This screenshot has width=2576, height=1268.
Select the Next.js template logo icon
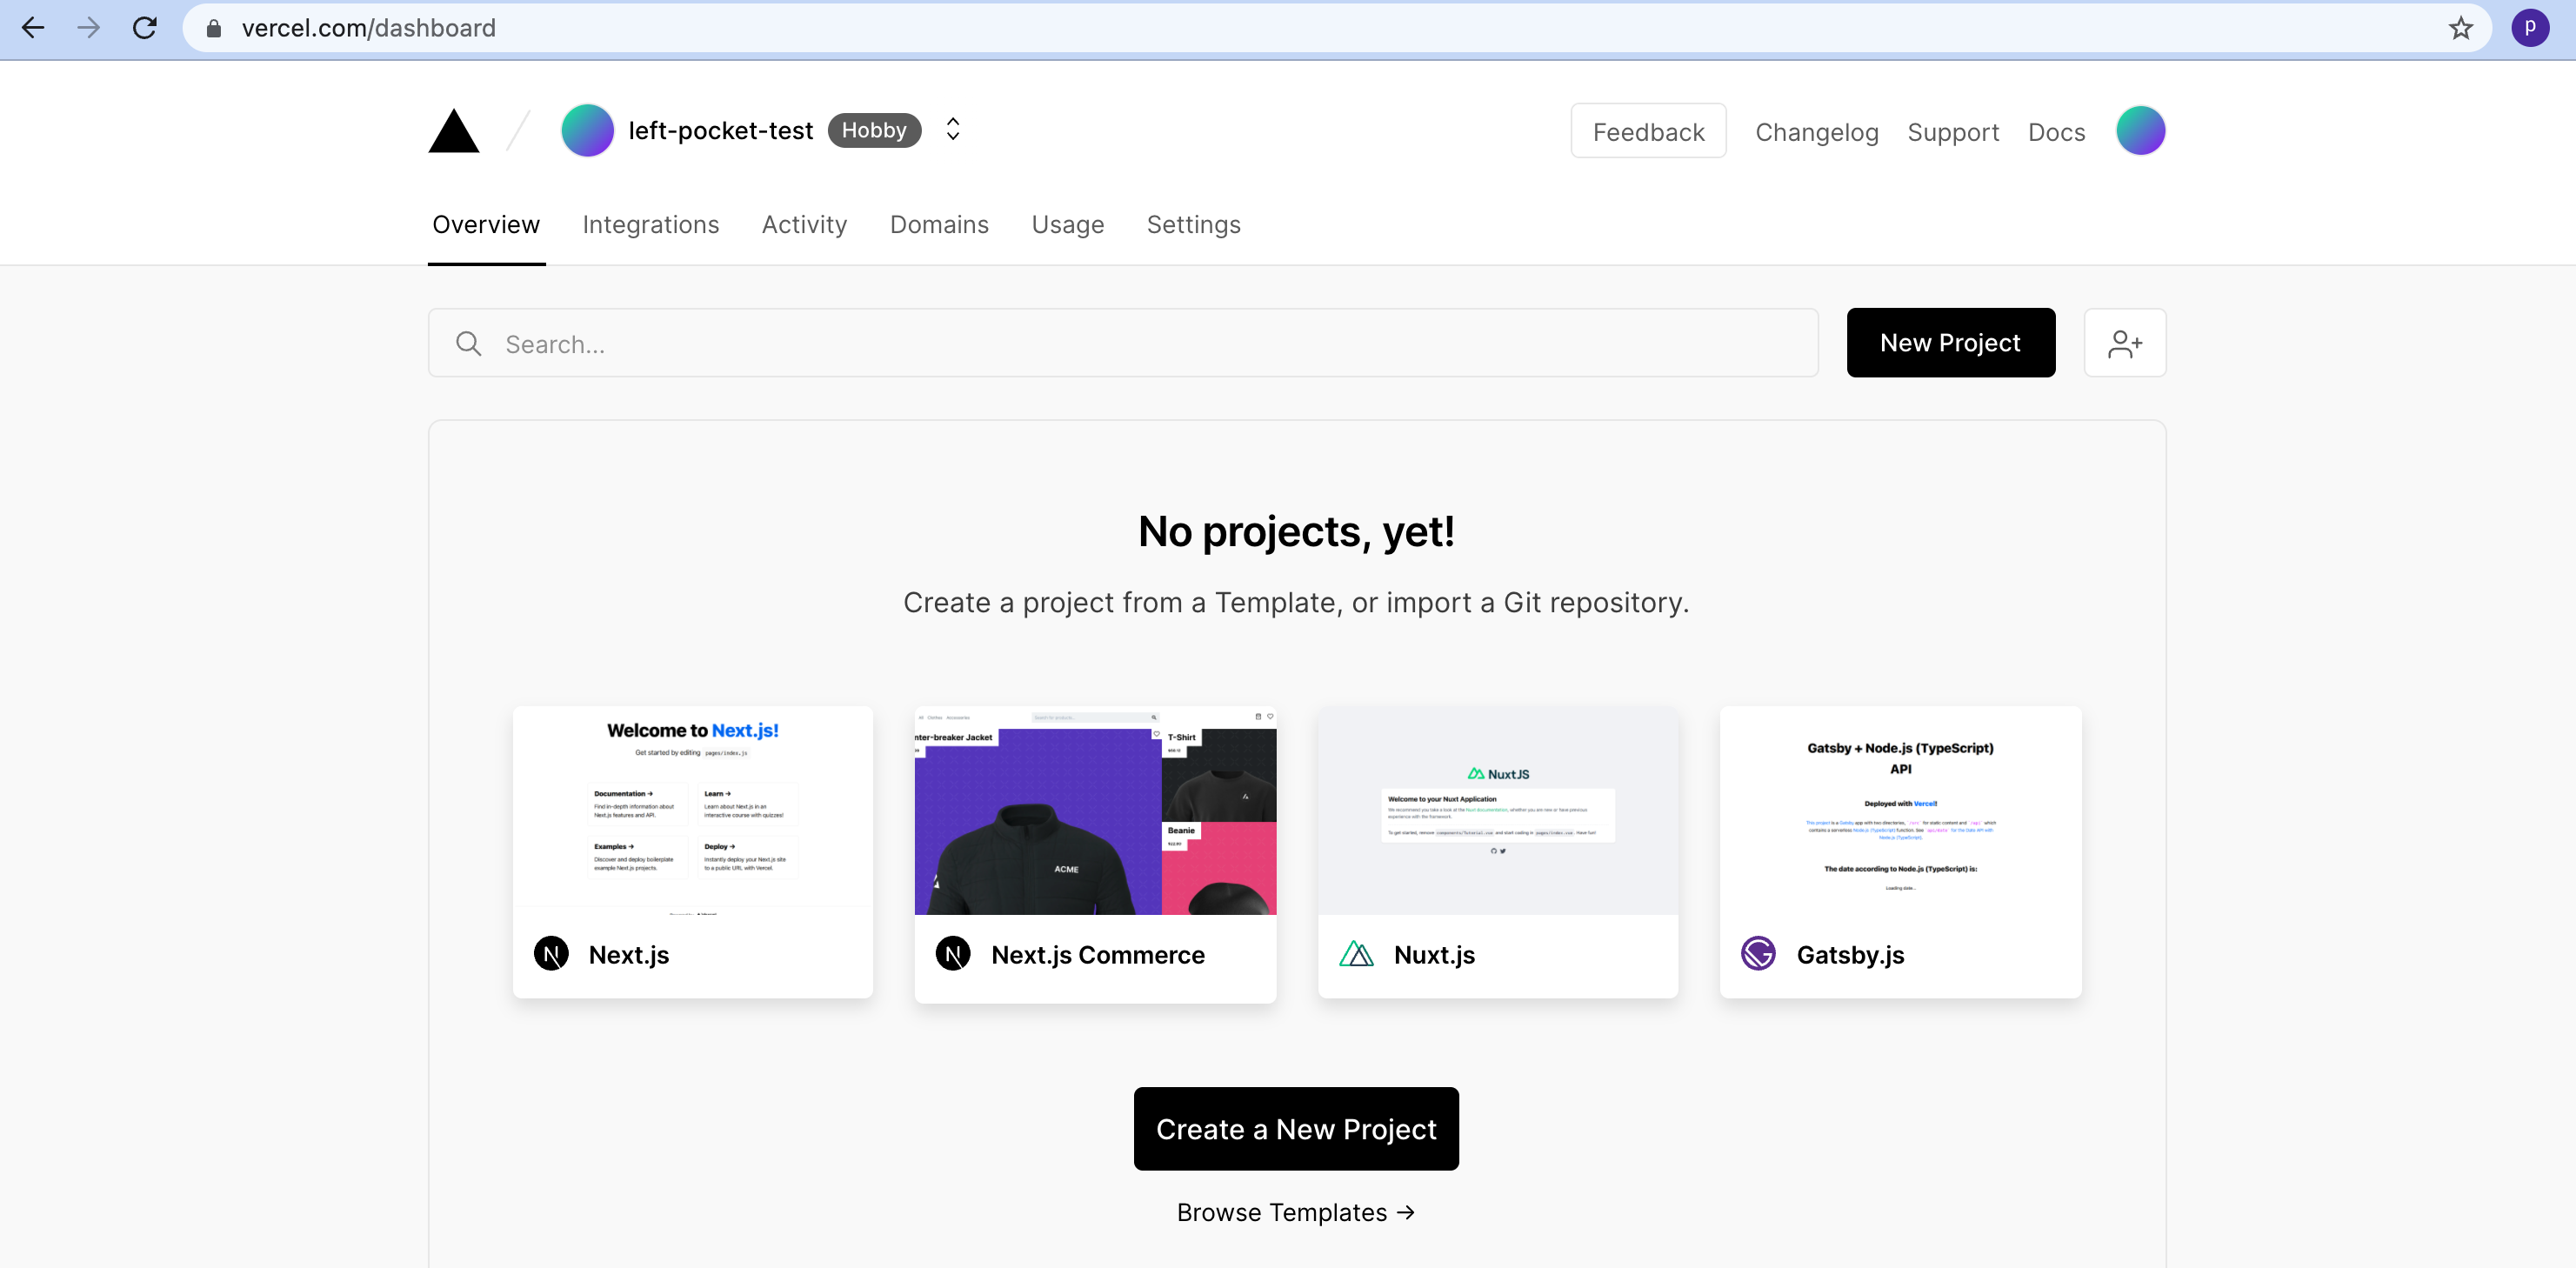point(552,953)
